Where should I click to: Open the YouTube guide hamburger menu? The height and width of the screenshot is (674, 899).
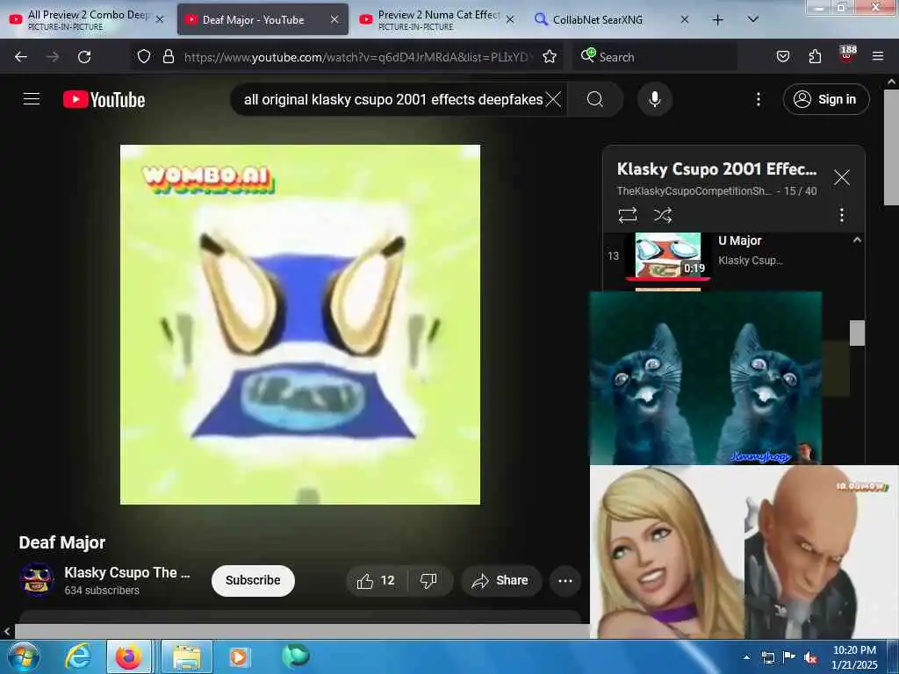tap(32, 99)
